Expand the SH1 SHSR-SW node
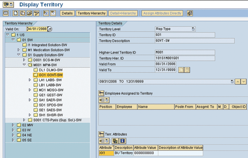The height and width of the screenshot is (158, 248). coord(30,115)
